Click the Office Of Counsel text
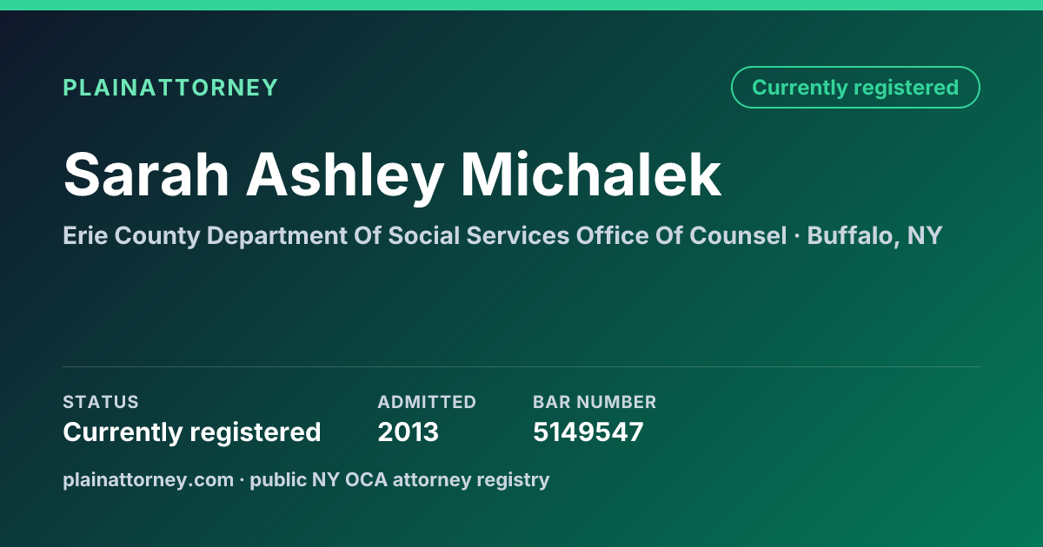The width and height of the screenshot is (1043, 547). pos(681,235)
